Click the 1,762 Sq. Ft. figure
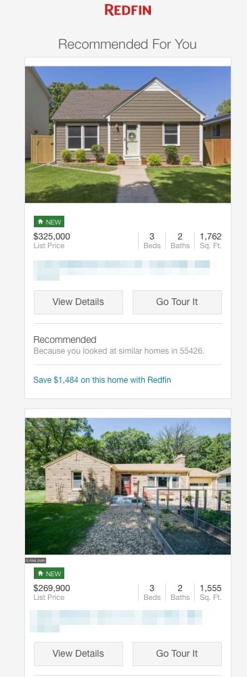Image resolution: width=247 pixels, height=677 pixels. coord(210,241)
